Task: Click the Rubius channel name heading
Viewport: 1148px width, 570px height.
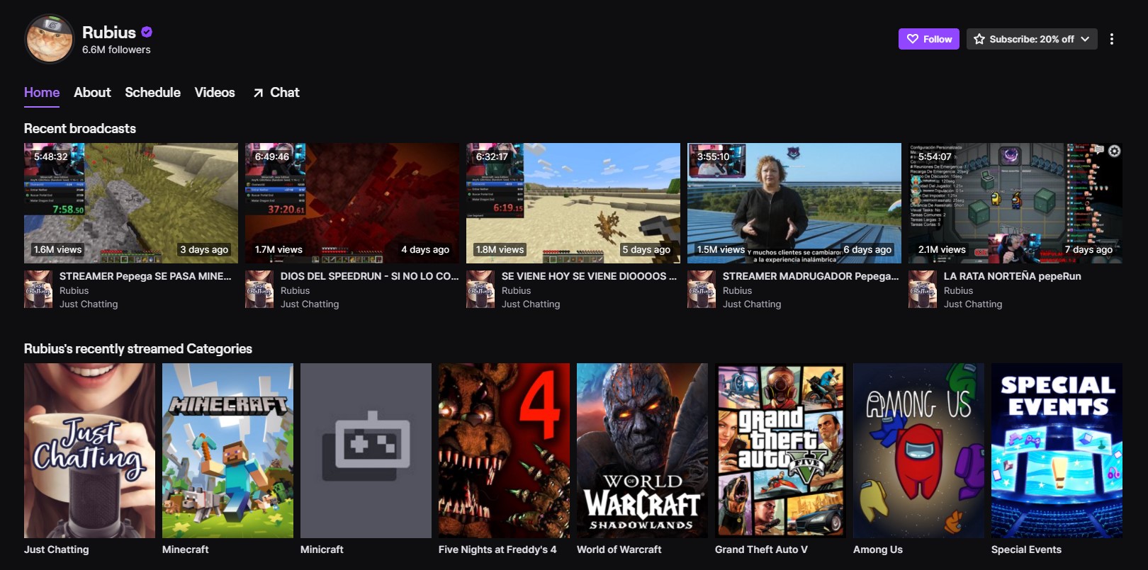Action: [x=109, y=33]
